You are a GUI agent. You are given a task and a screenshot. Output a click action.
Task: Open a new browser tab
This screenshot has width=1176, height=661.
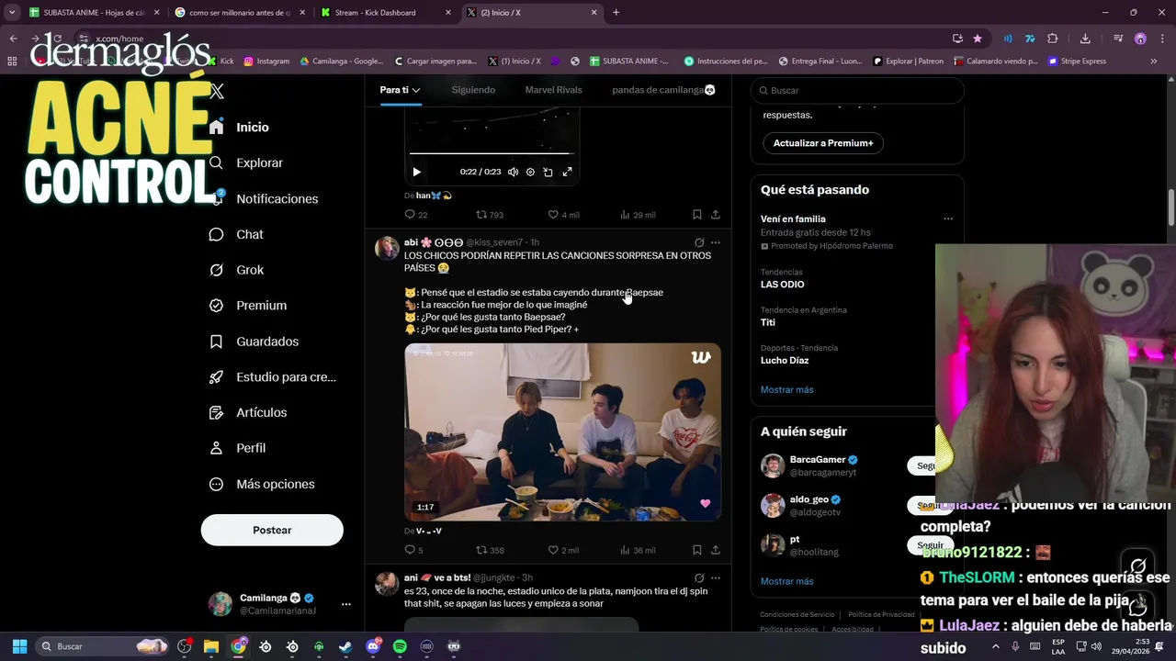tap(616, 13)
